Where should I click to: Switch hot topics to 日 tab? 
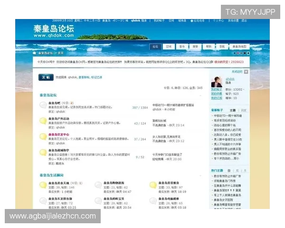(229, 171)
